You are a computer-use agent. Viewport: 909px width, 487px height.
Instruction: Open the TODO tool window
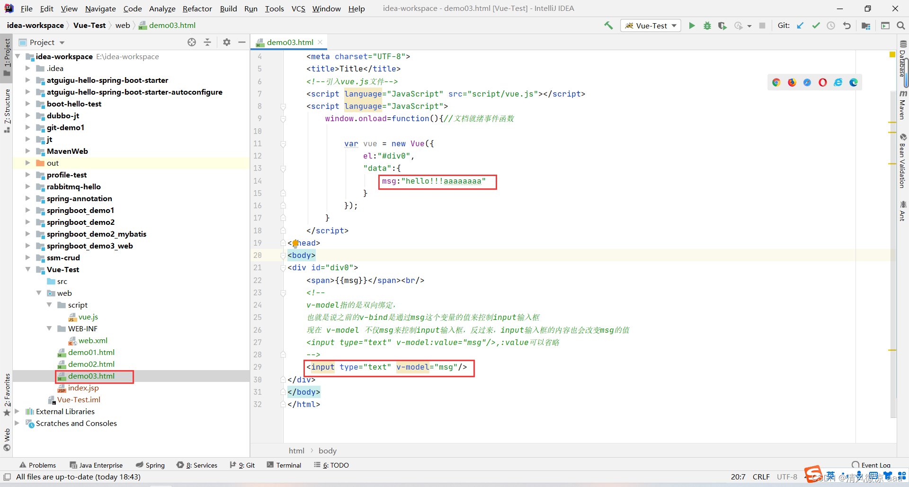[x=331, y=465]
